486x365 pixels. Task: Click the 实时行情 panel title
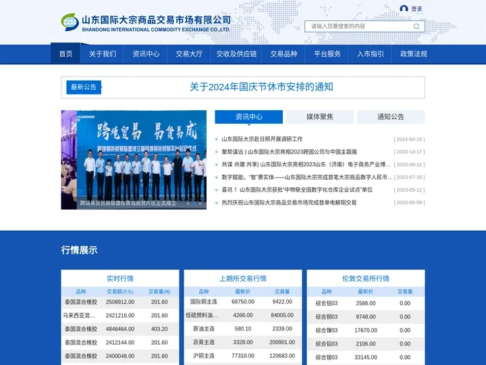(120, 278)
